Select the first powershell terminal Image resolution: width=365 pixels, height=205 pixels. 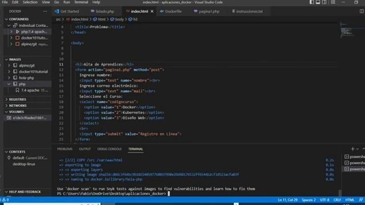(354, 157)
